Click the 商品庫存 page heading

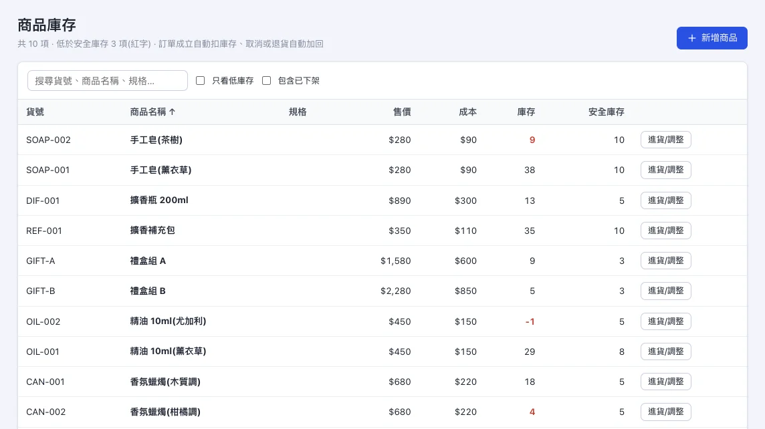(x=47, y=25)
